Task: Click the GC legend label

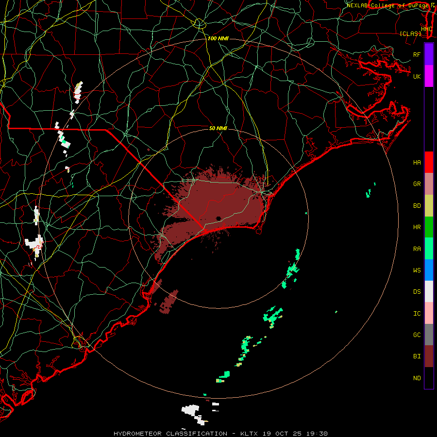Action: (417, 335)
